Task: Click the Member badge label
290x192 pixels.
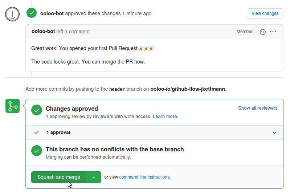Action: pyautogui.click(x=245, y=32)
